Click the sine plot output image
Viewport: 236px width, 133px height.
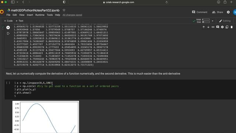tap(46, 117)
